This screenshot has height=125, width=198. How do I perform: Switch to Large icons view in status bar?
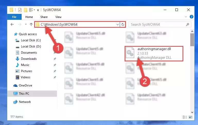[191, 117]
